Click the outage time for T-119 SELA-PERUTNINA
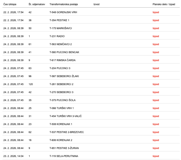Viewport: 181px width, 160px height. pos(13,156)
